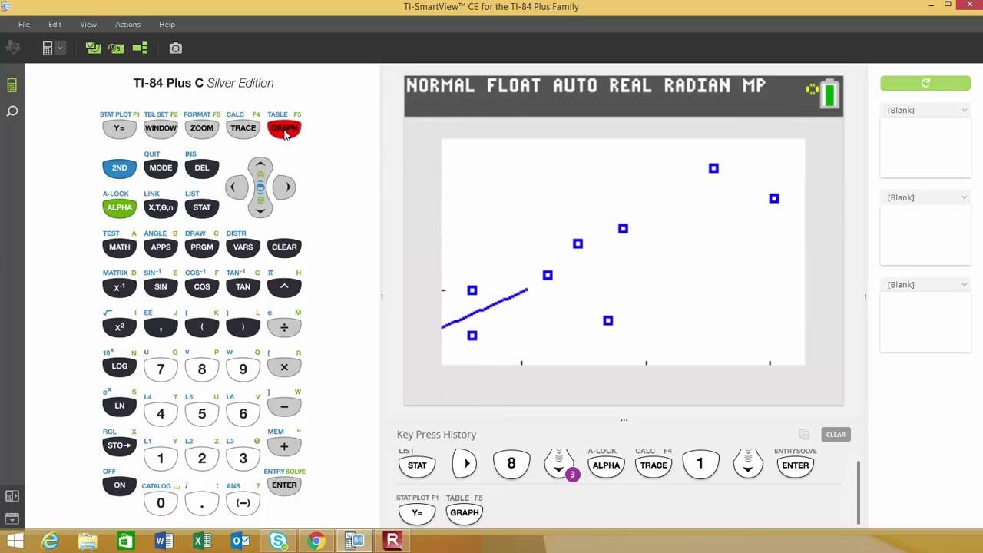Screen dimensions: 983x553
Task: Click the LOG key
Action: [x=119, y=366]
